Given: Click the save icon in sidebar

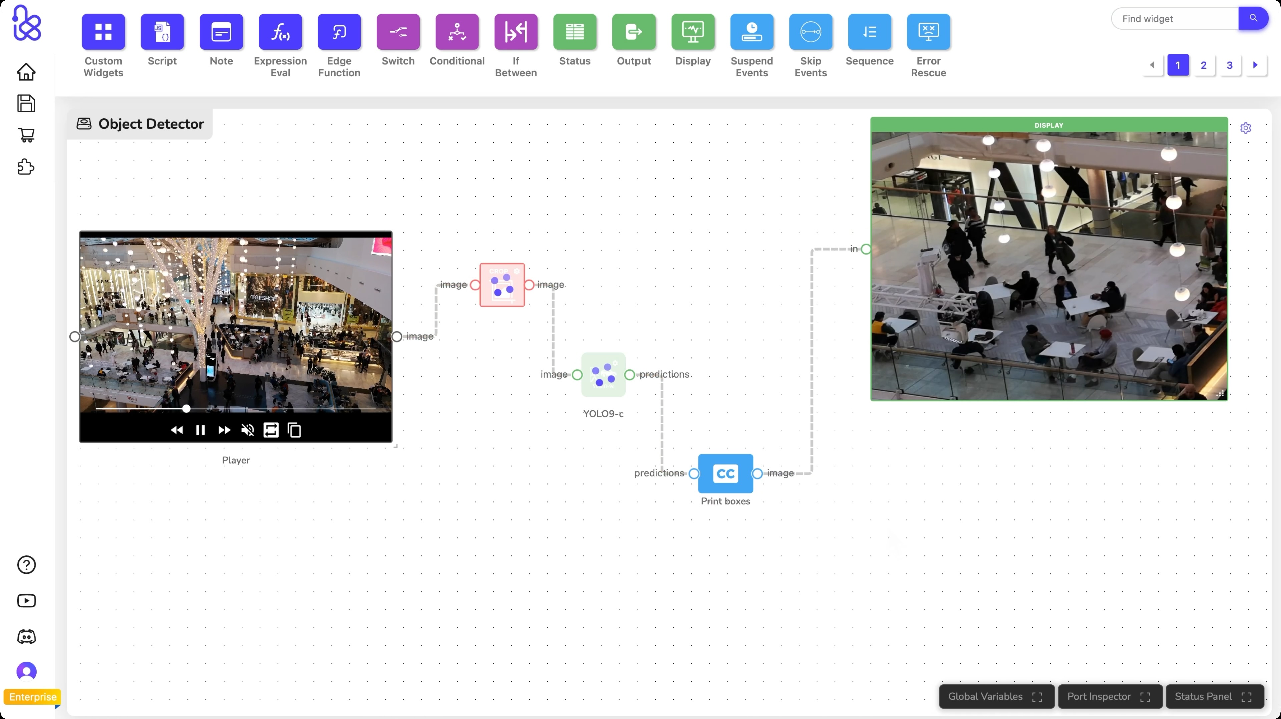Looking at the screenshot, I should 26,103.
